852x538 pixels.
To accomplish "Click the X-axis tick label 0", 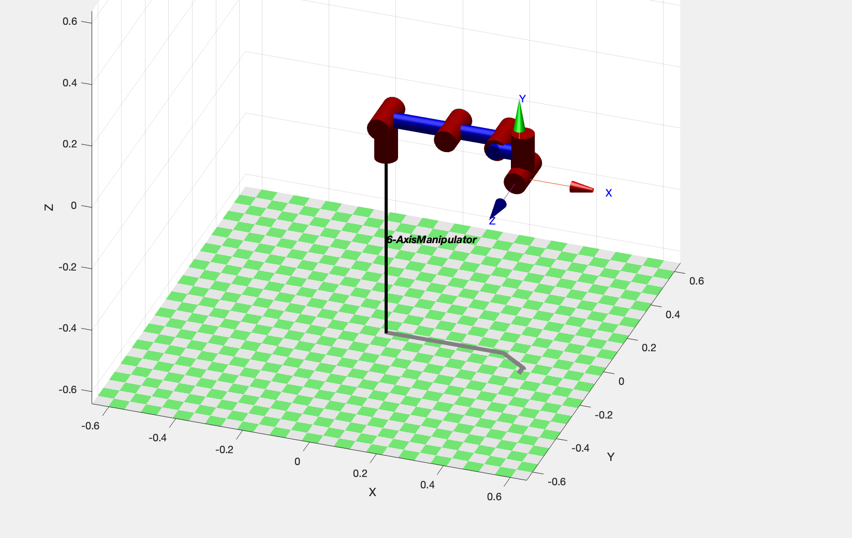I will [297, 462].
